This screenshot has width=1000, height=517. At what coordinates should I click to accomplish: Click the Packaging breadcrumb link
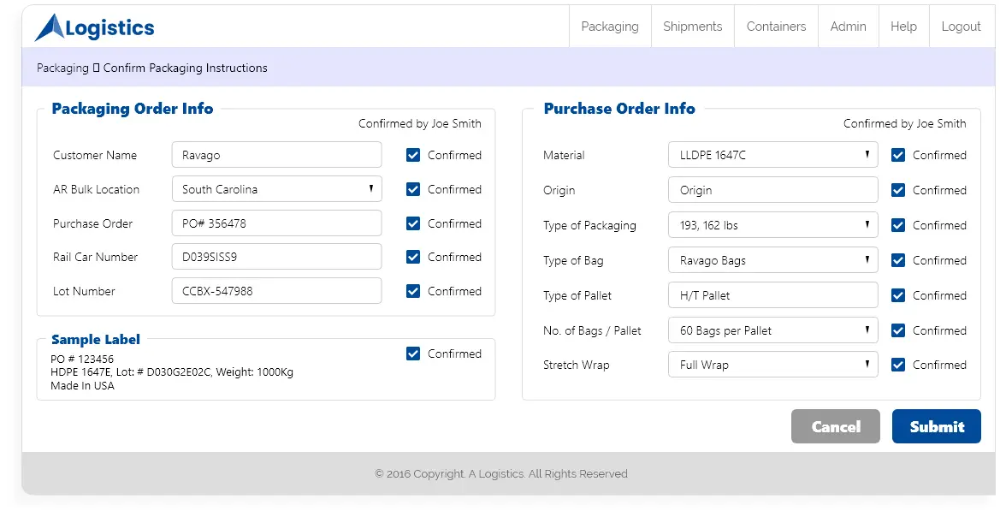pyautogui.click(x=62, y=68)
